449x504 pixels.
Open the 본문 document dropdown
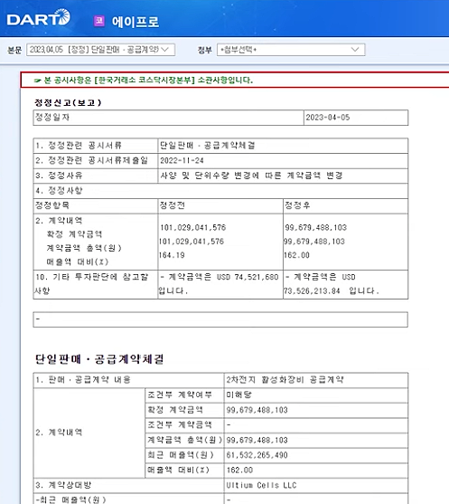tap(100, 50)
